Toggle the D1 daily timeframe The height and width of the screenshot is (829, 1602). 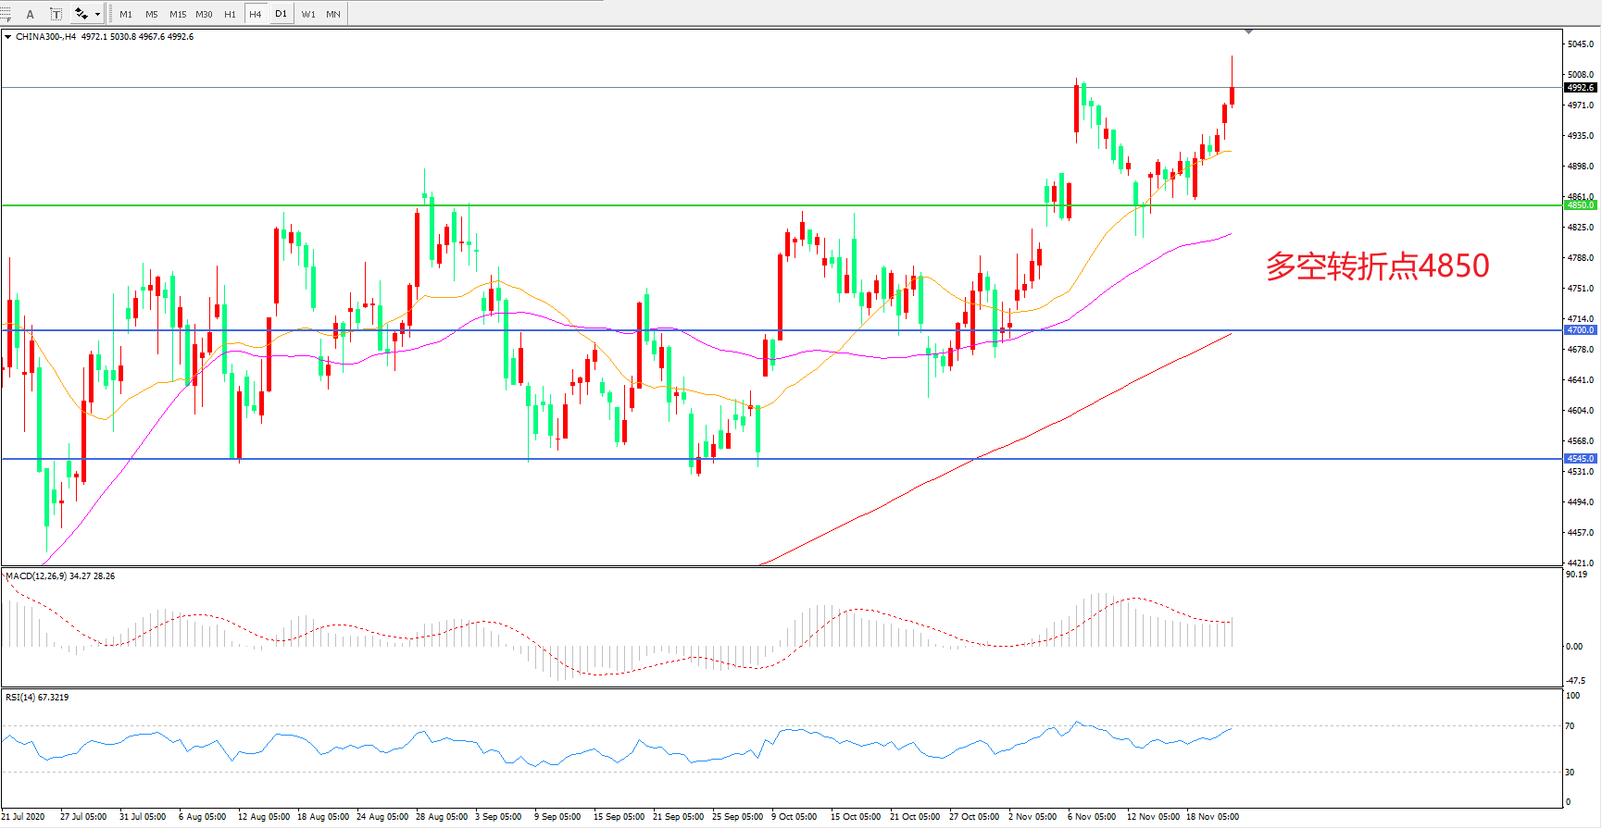pos(282,14)
